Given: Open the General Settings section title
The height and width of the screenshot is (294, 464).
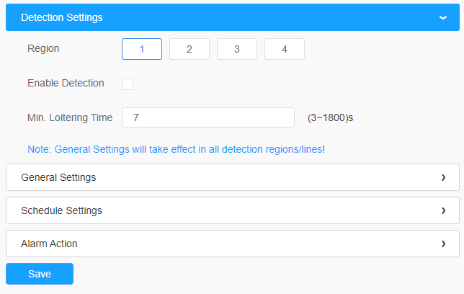Looking at the screenshot, I should coord(58,177).
